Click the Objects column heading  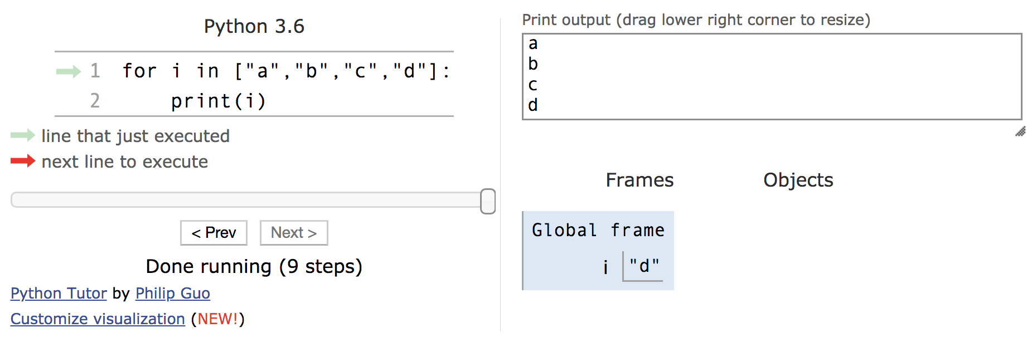point(798,180)
